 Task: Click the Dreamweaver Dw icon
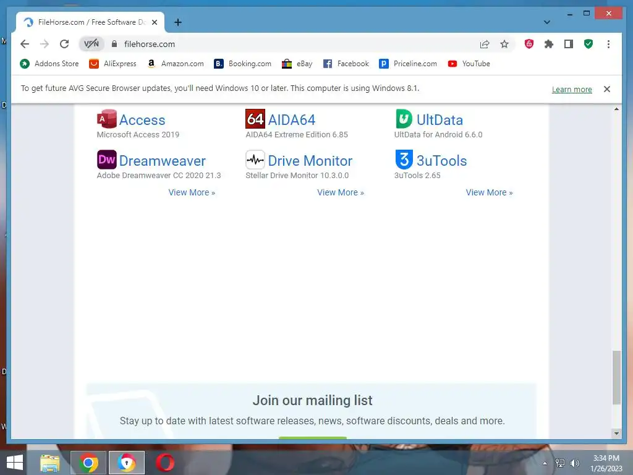(106, 160)
